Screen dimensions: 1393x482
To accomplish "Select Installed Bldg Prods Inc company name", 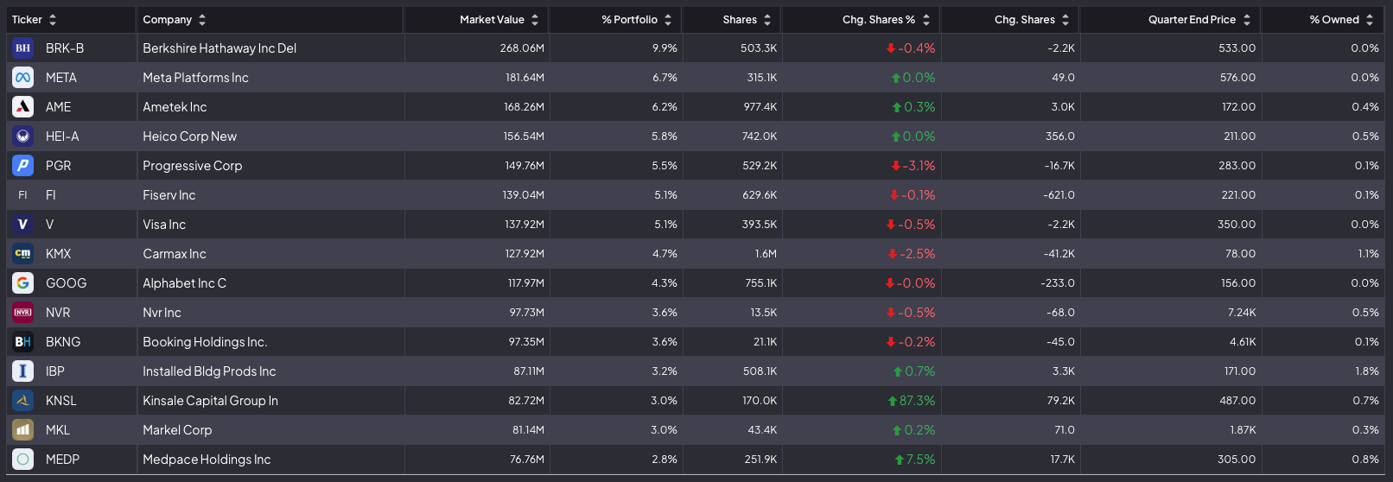I will pyautogui.click(x=209, y=371).
